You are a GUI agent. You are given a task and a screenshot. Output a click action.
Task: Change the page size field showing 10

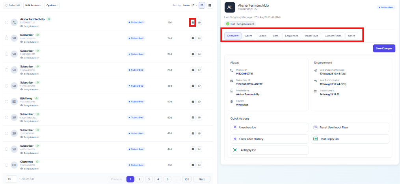tap(11, 179)
